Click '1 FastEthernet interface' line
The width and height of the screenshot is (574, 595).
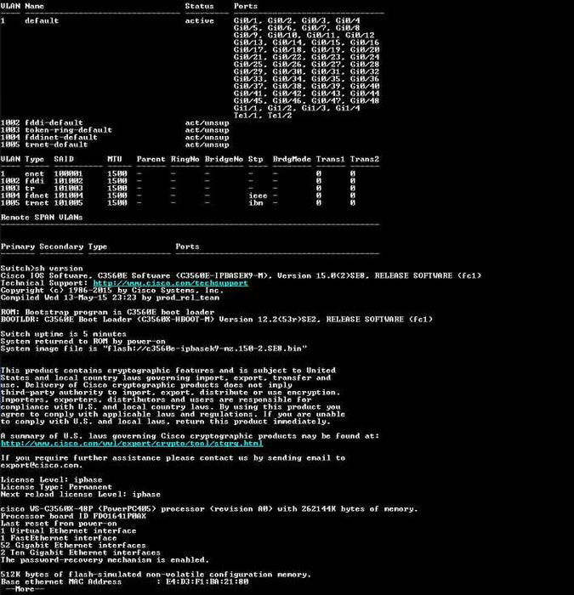pos(59,538)
